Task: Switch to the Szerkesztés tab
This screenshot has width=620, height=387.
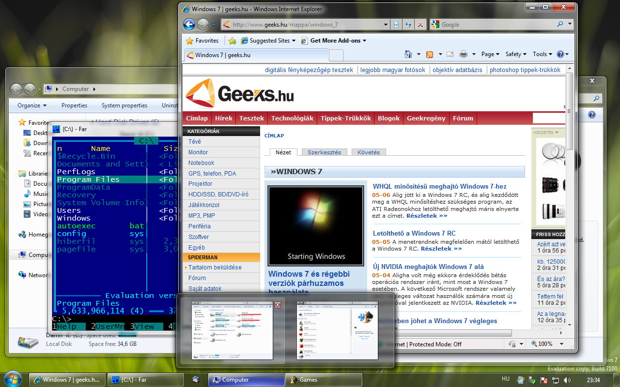Action: tap(324, 152)
